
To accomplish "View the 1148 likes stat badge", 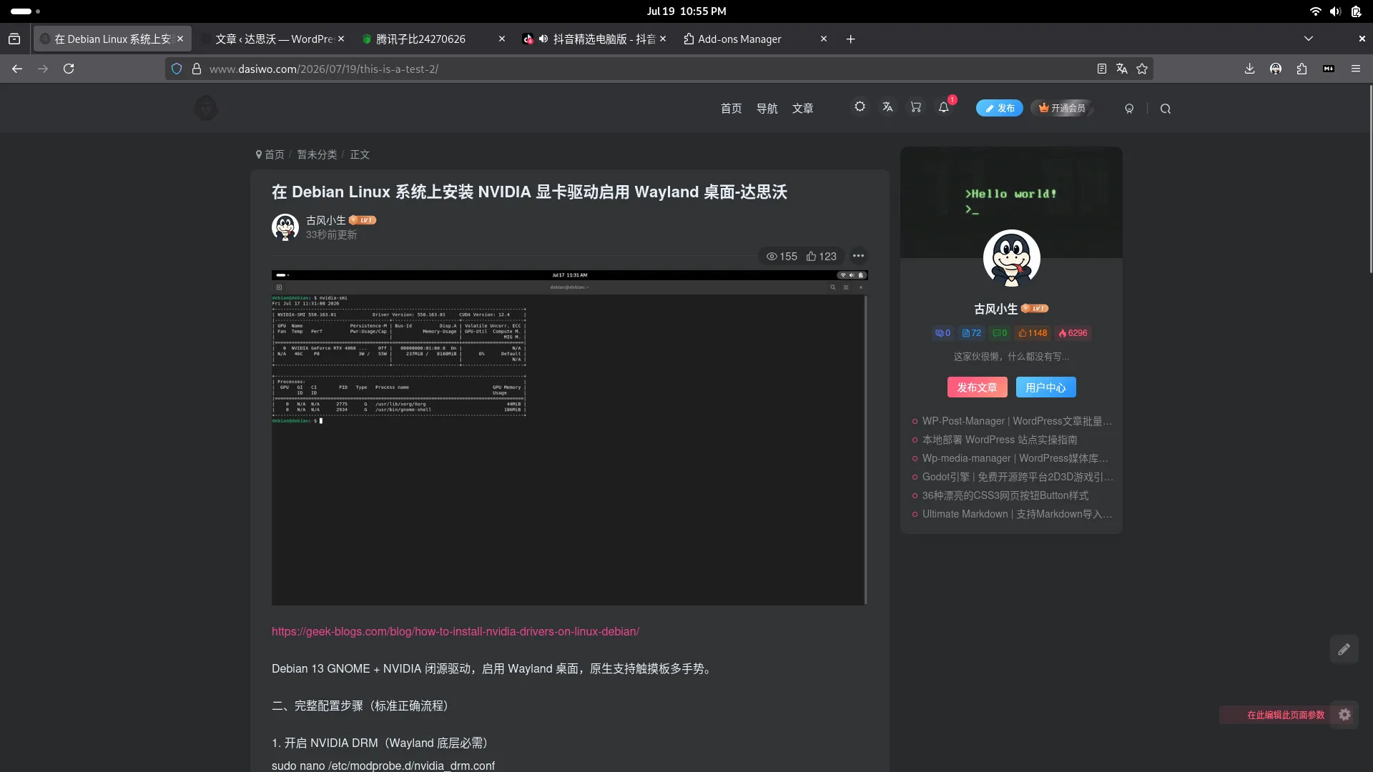I will (1033, 333).
